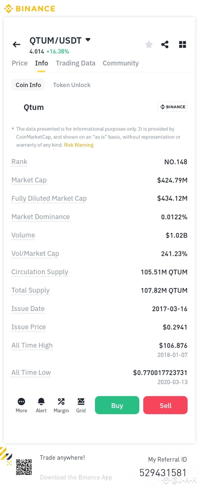This screenshot has height=487, width=199.
Task: Add QTUM/USDT to favorites via star icon
Action: tap(149, 44)
